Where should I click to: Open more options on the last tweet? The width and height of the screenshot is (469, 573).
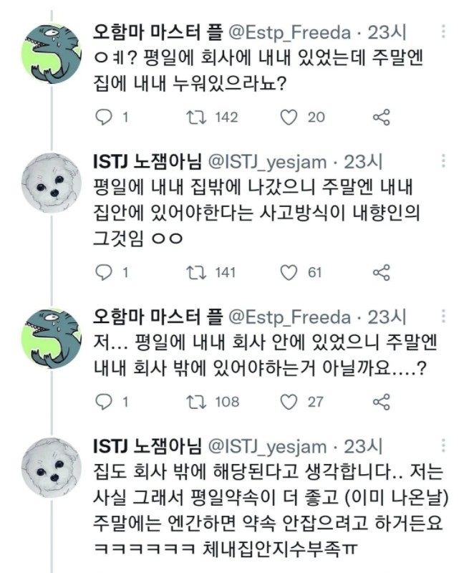pos(445,446)
